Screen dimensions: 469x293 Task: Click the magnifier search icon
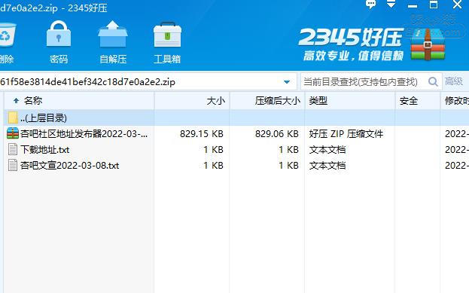433,81
